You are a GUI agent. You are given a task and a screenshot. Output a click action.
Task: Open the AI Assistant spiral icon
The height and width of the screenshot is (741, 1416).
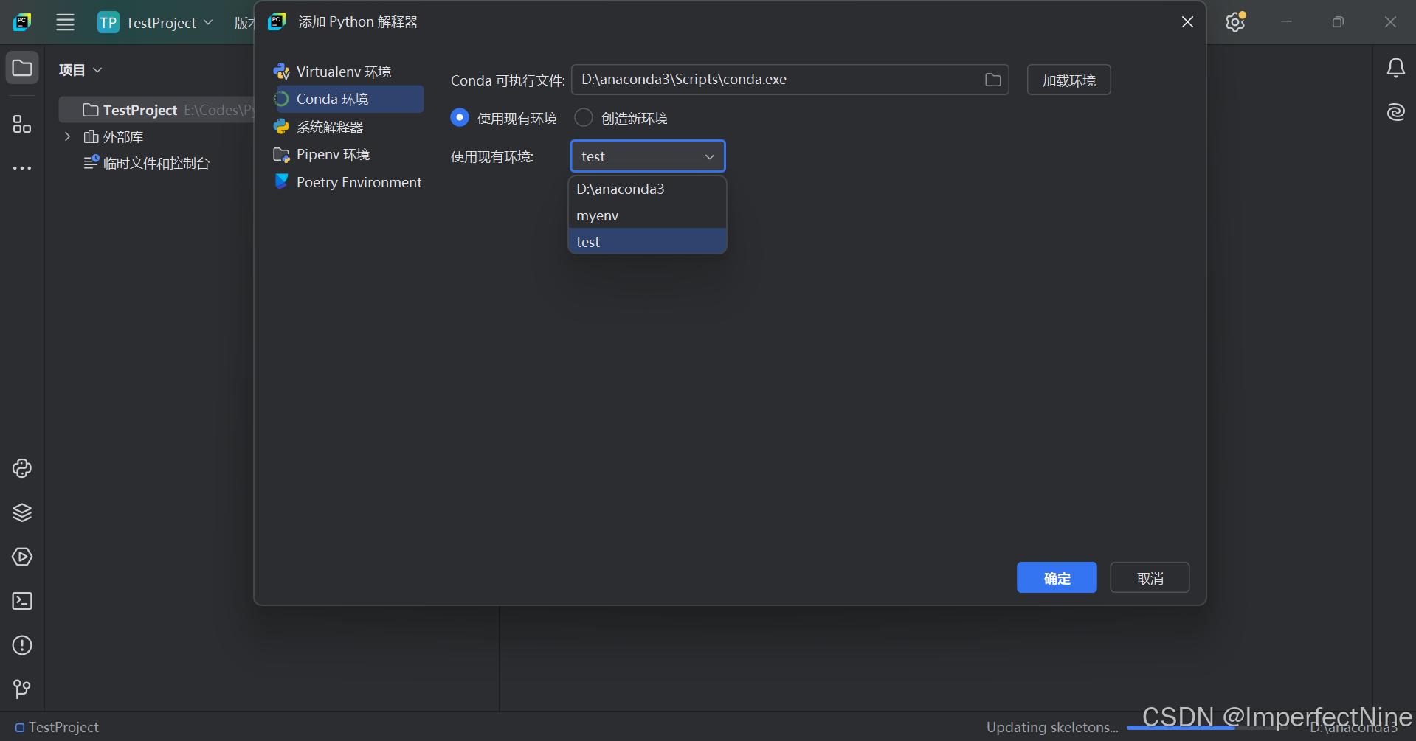[x=1395, y=112]
